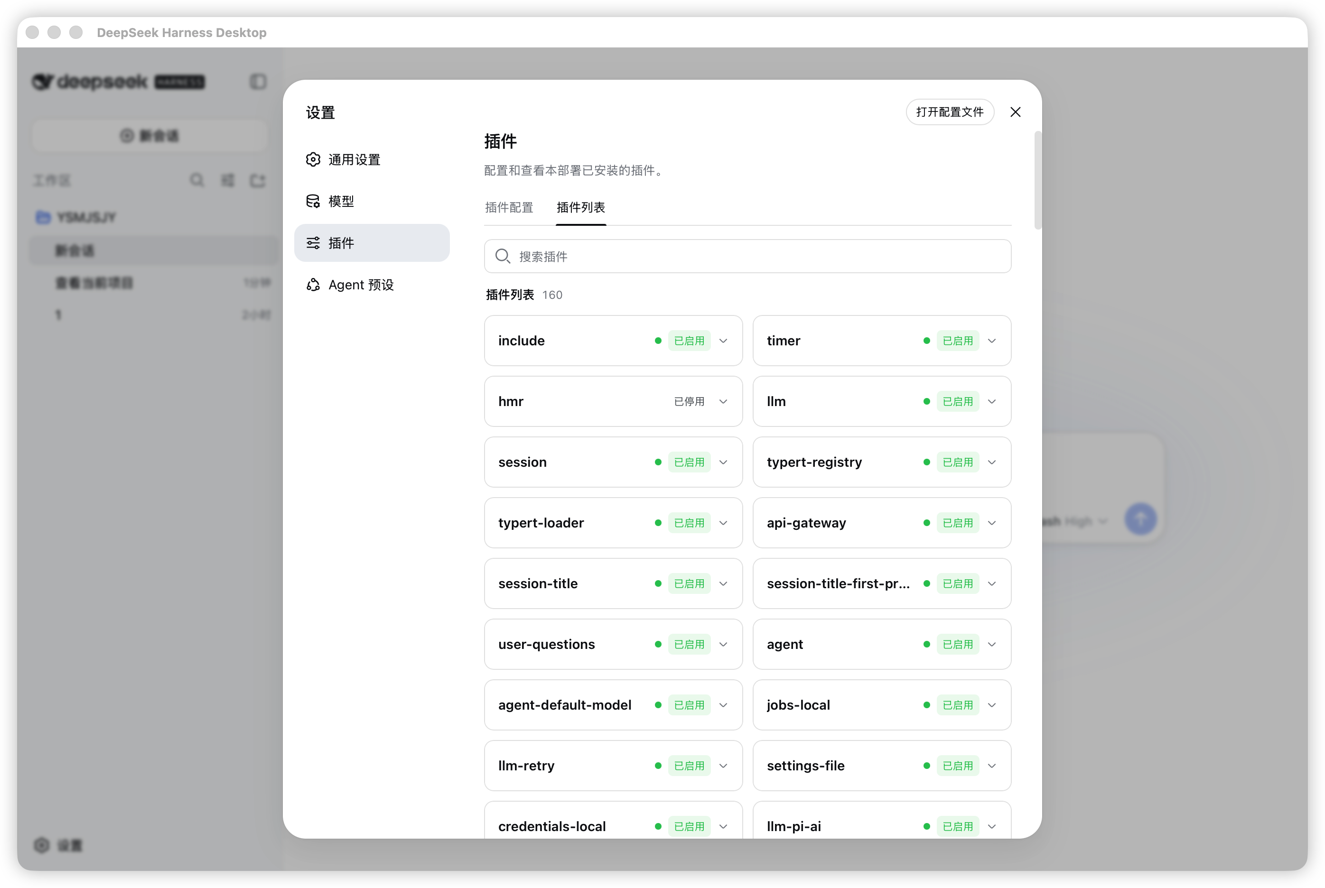Click the 已停用 status on hmr
Screen dimensions: 1325x888
pyautogui.click(x=689, y=401)
